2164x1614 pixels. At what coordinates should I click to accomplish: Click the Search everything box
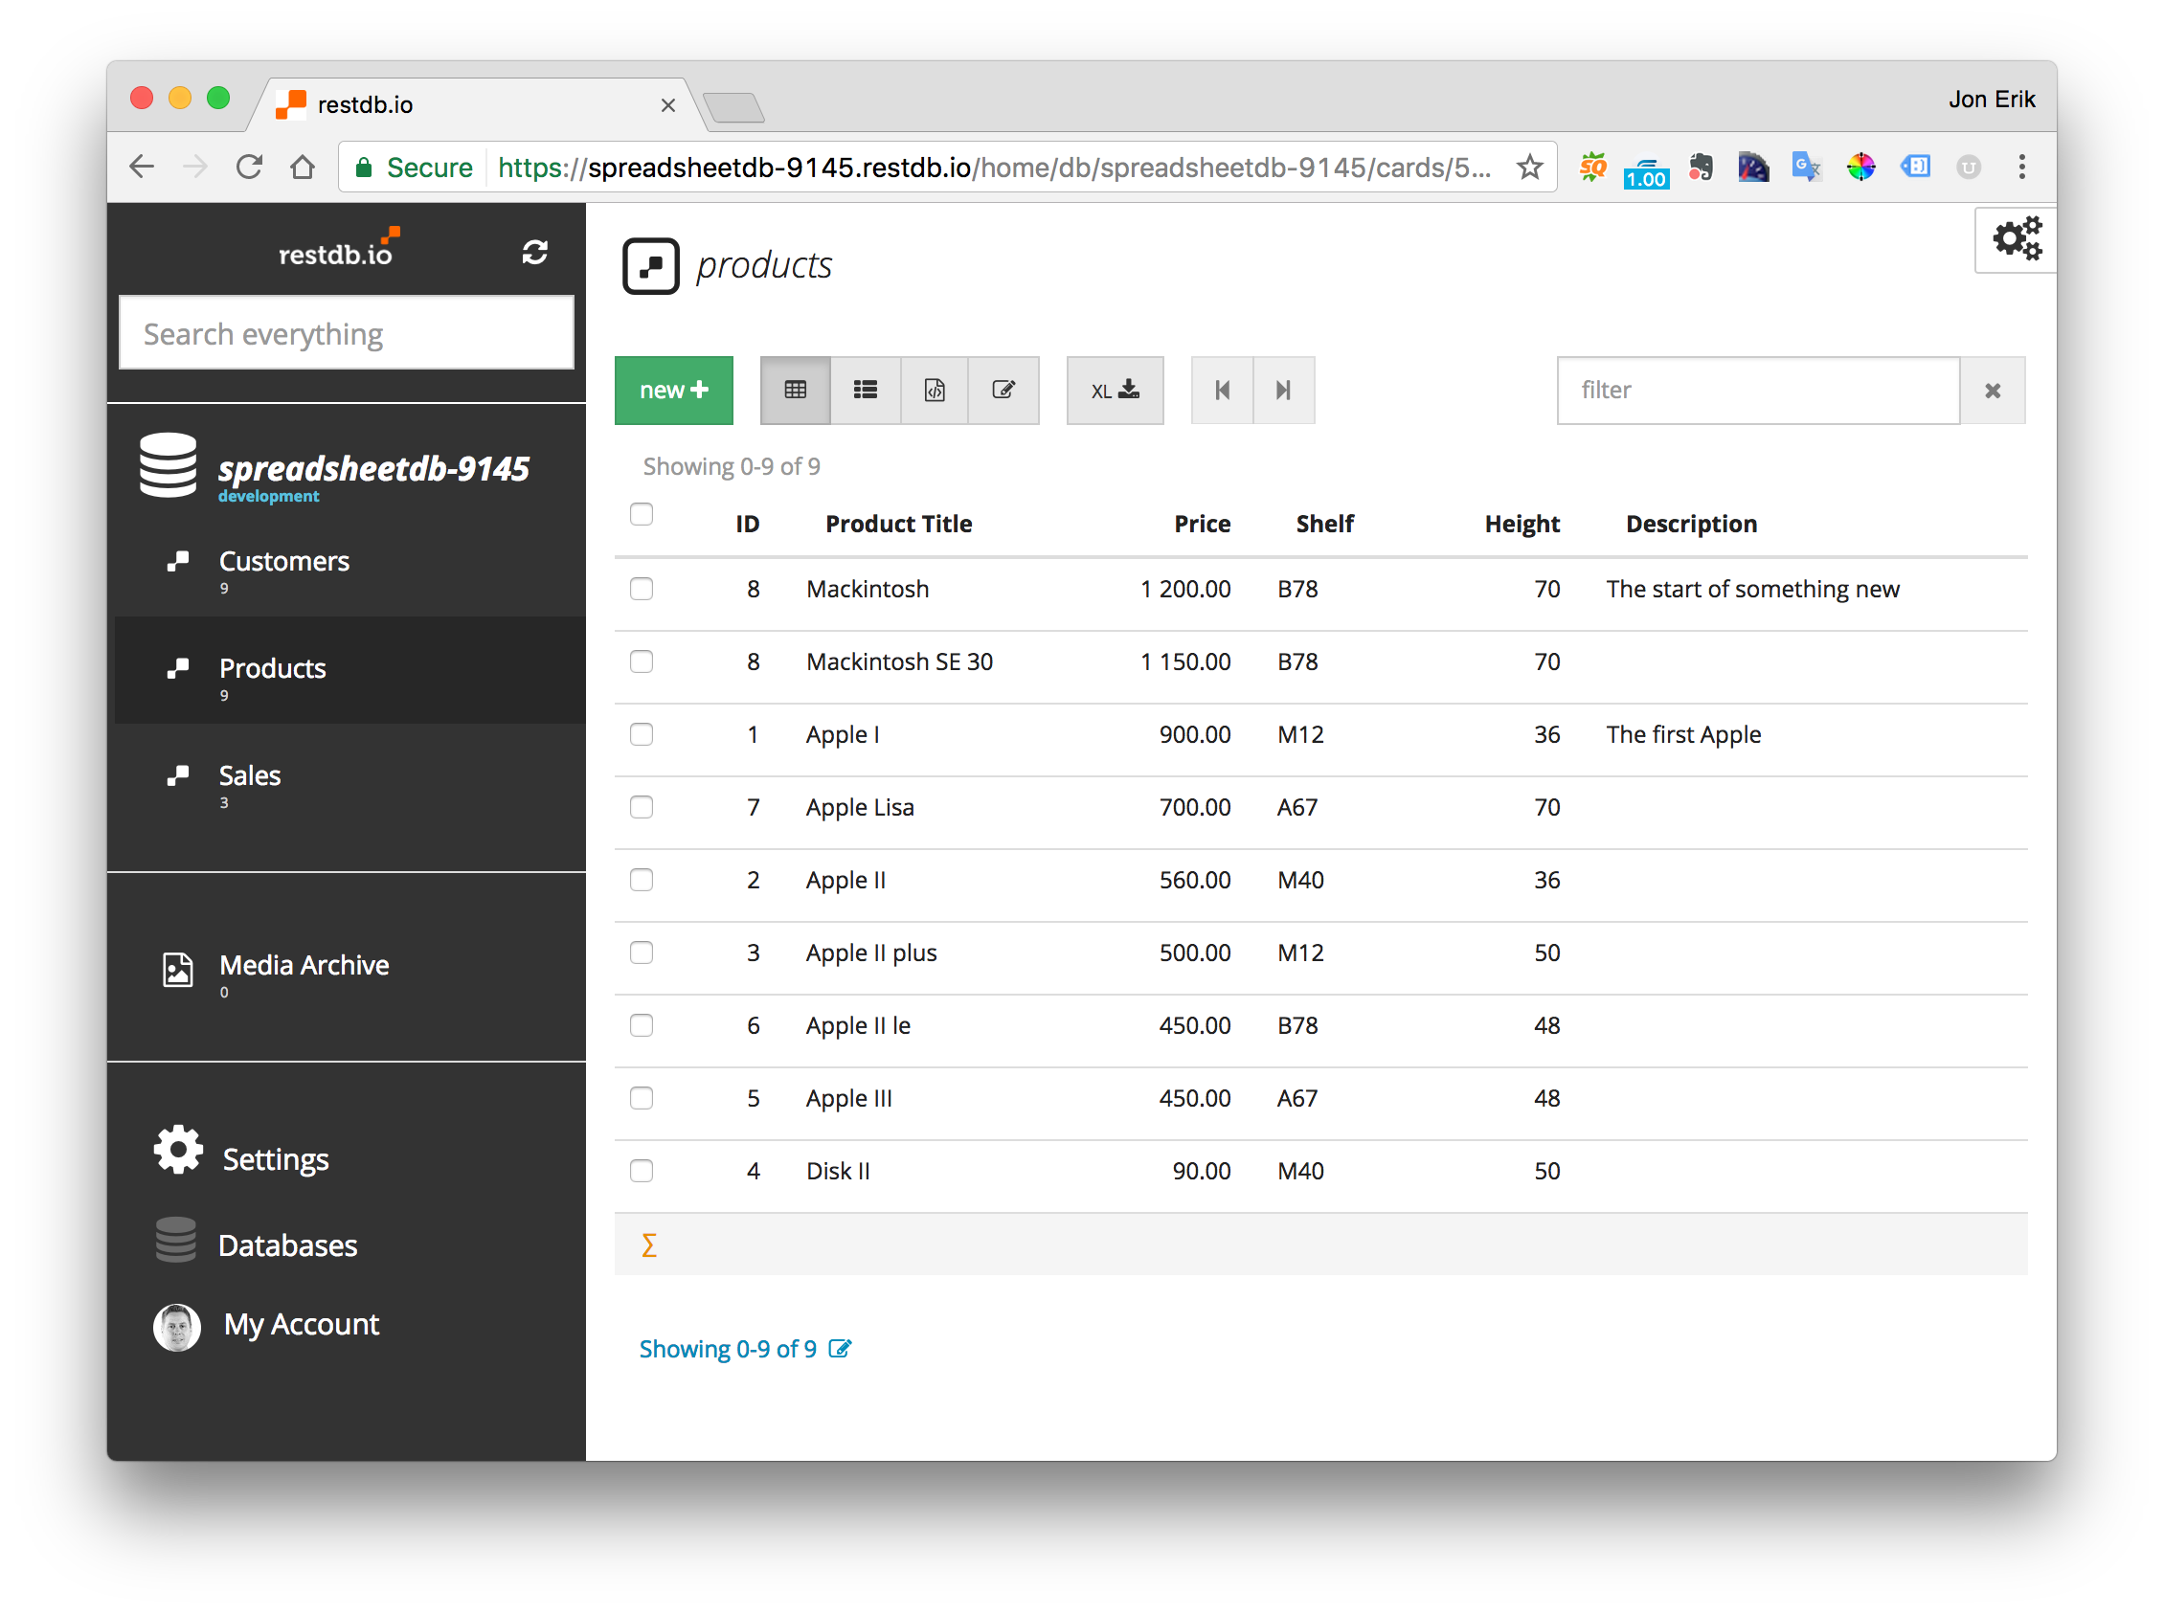pyautogui.click(x=346, y=333)
